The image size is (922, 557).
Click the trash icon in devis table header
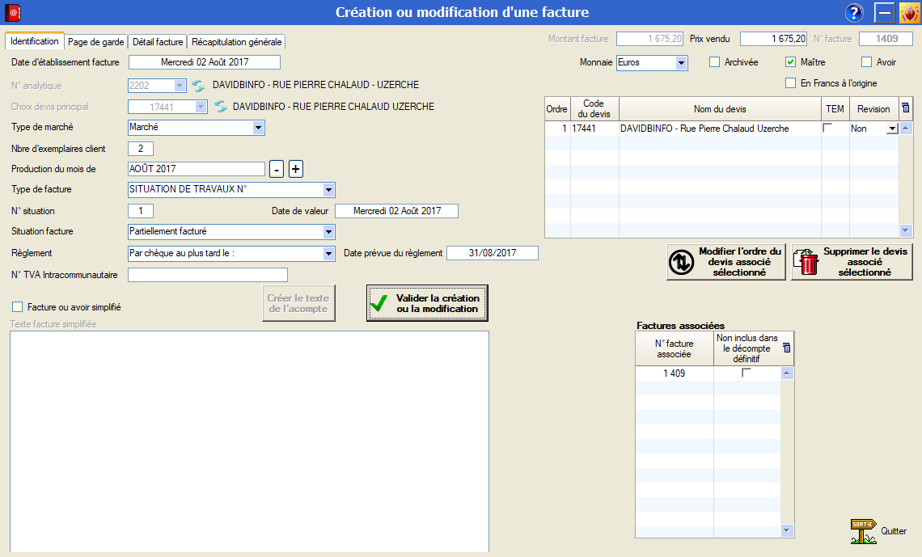906,108
